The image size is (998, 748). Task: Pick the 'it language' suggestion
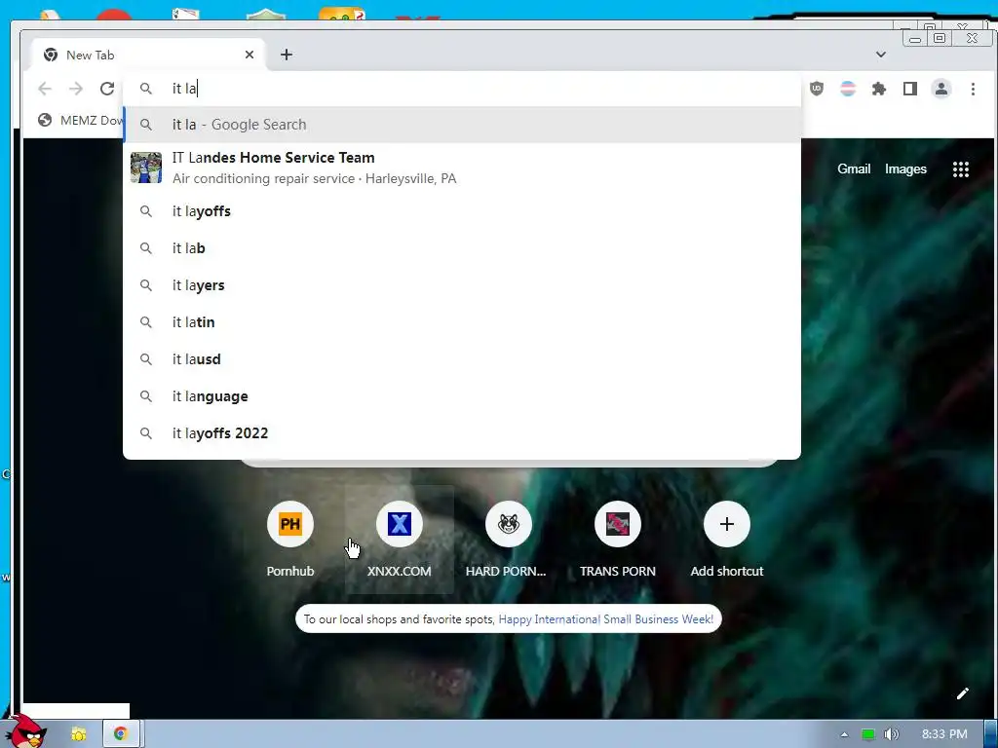pos(462,396)
